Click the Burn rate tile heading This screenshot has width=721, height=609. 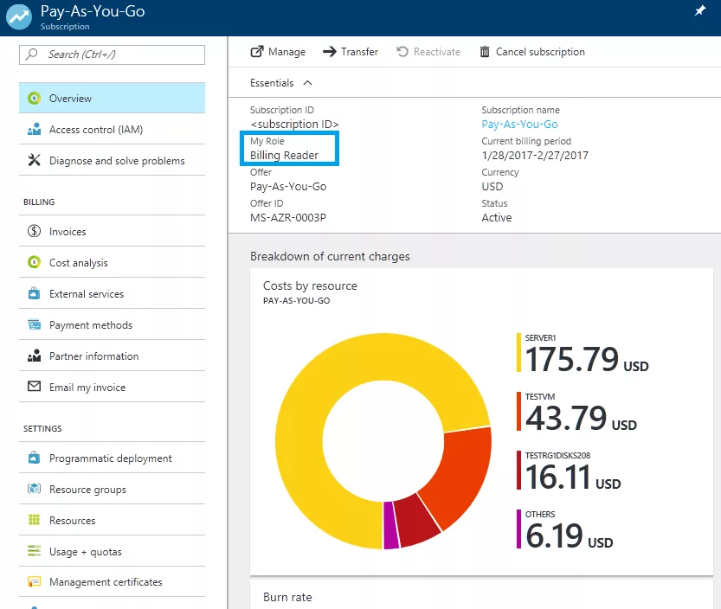[287, 597]
